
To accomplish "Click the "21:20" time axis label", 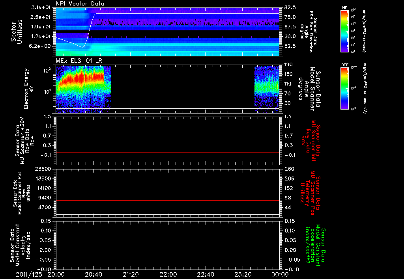I will coord(131,274).
